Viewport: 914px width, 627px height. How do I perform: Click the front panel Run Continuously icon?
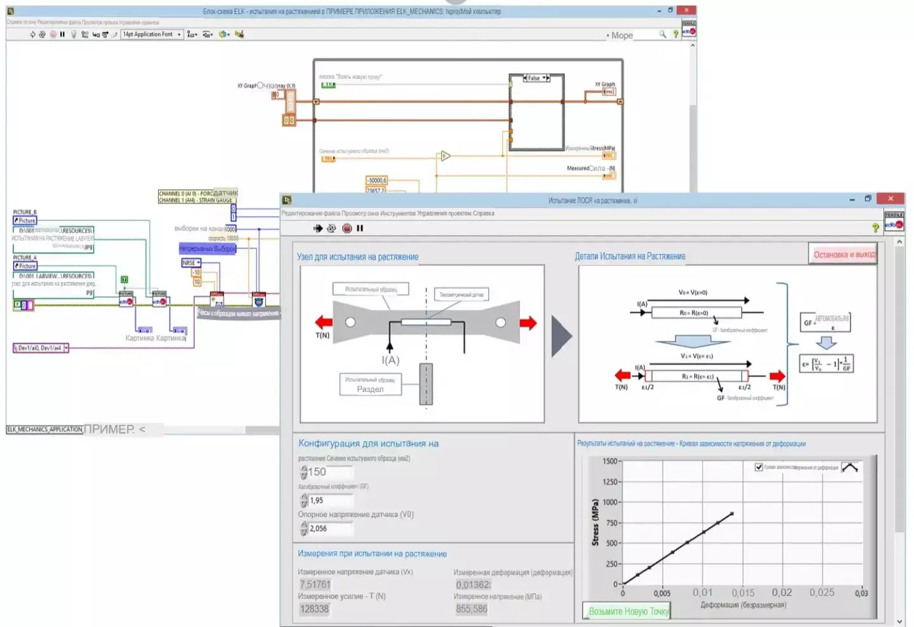[331, 228]
